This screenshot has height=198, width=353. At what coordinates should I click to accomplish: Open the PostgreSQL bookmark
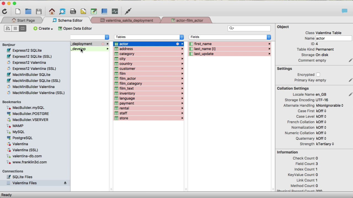(22, 138)
